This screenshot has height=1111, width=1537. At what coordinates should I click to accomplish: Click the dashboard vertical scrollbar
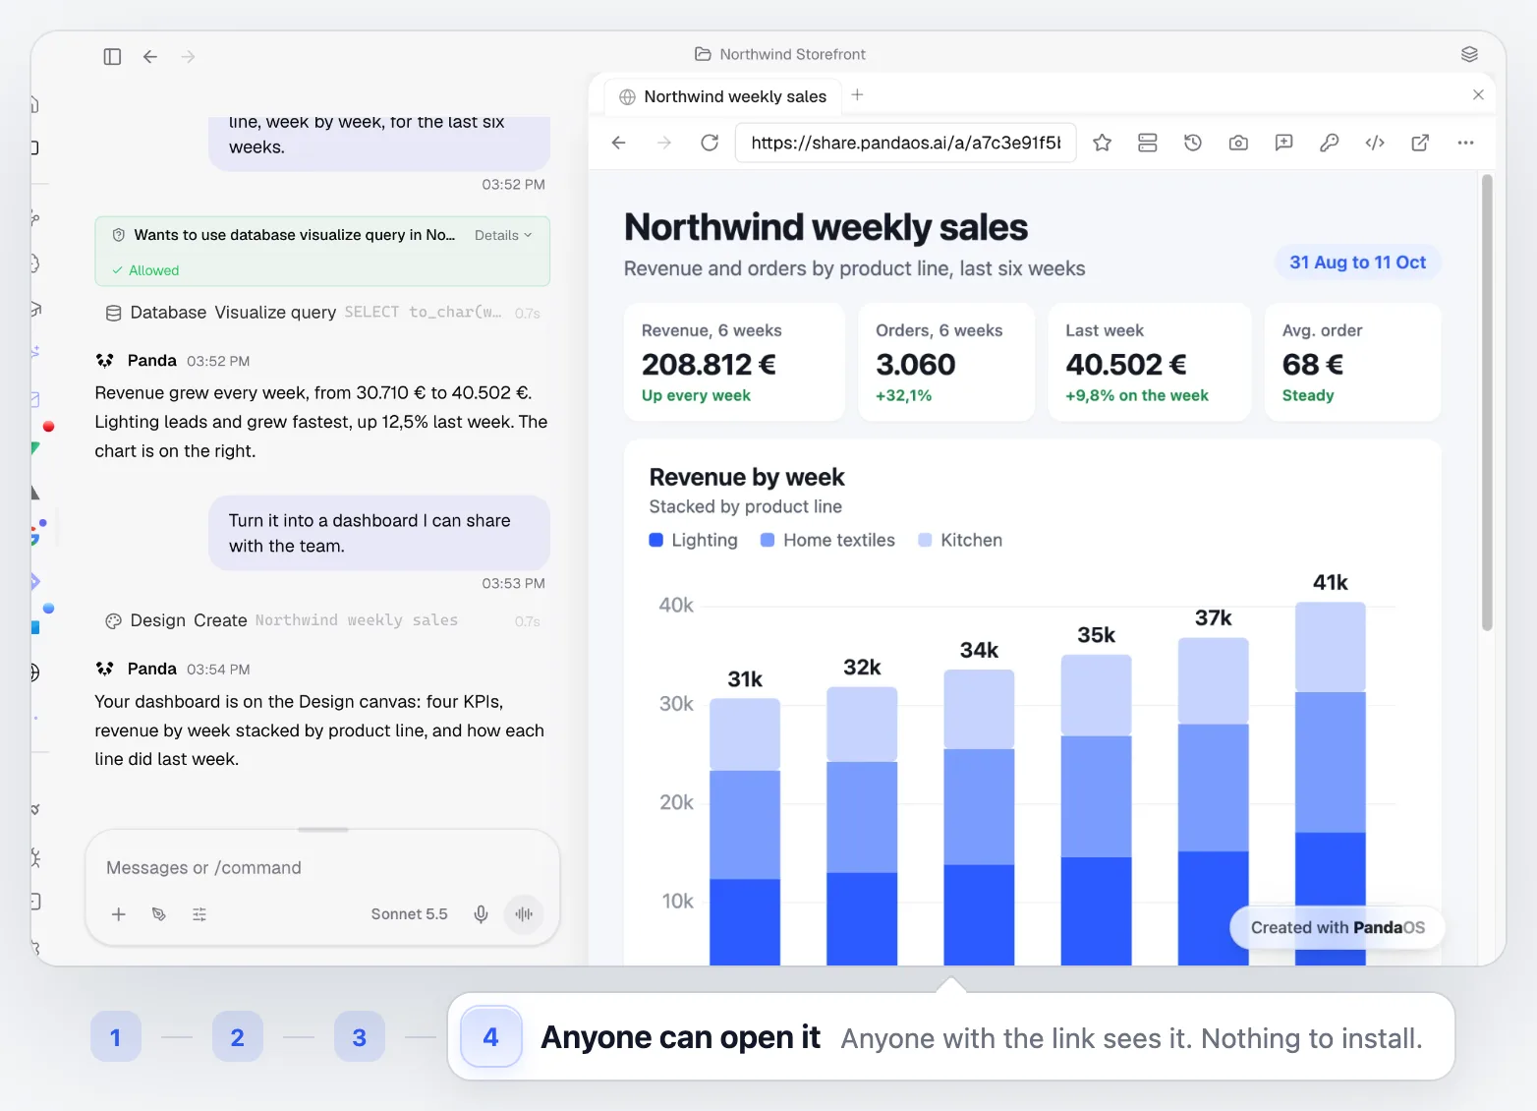click(1487, 403)
